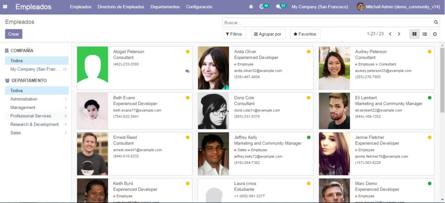Click phone number (916)-264-7362
445x203 pixels.
coord(247,163)
